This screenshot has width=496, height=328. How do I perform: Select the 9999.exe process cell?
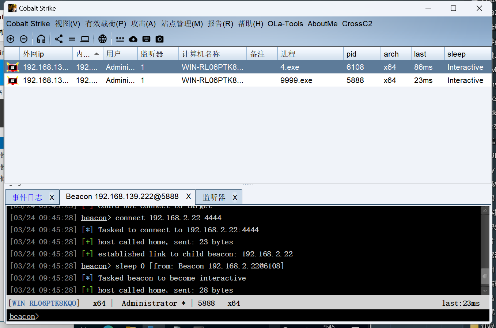click(x=310, y=80)
